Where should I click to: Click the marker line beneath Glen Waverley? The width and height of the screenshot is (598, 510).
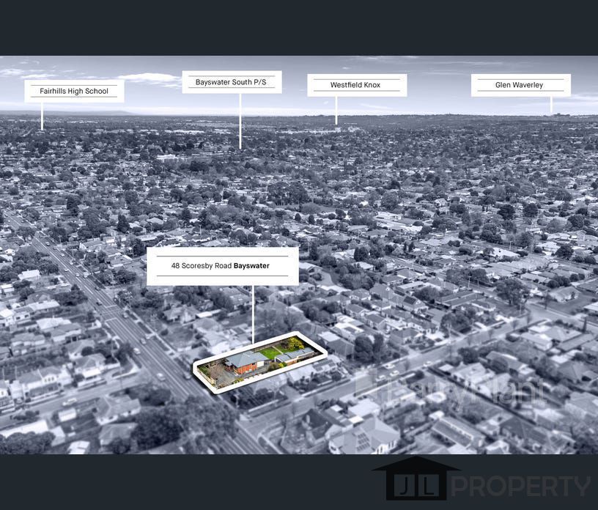pos(552,105)
